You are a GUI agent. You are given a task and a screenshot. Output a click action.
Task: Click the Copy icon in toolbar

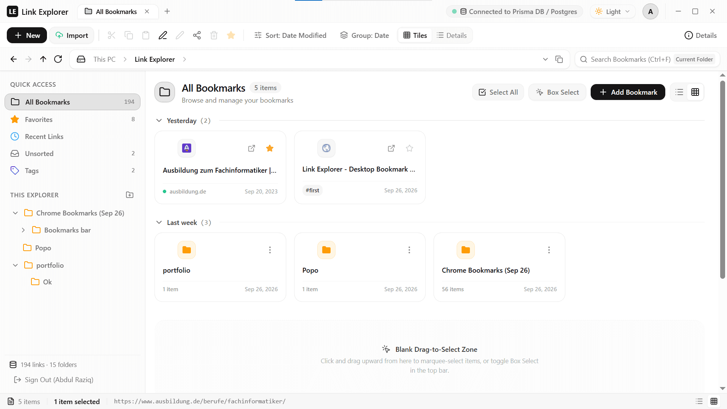[x=129, y=35]
